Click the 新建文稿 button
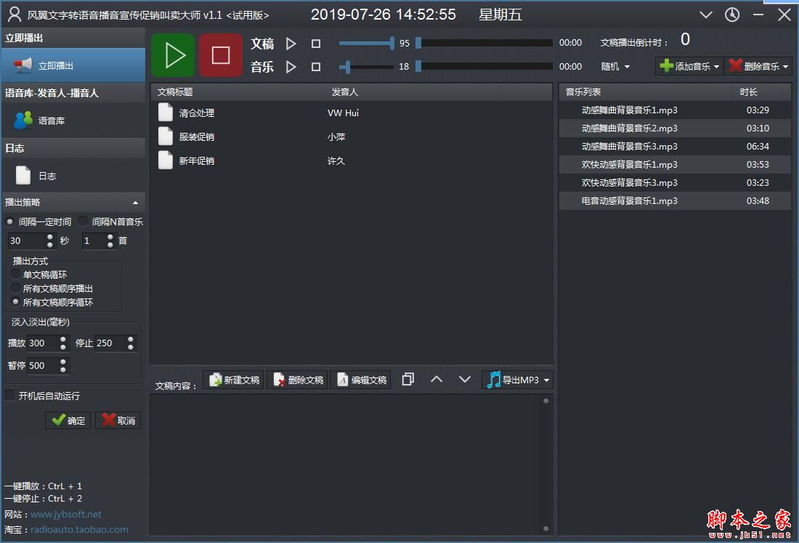The height and width of the screenshot is (543, 799). click(x=234, y=380)
